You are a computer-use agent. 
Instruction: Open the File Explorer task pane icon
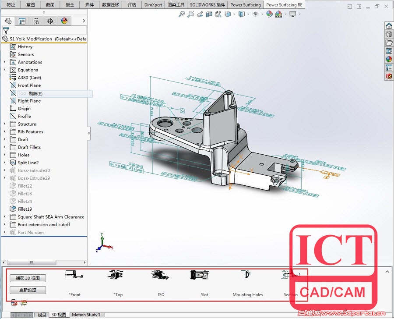pos(389,43)
